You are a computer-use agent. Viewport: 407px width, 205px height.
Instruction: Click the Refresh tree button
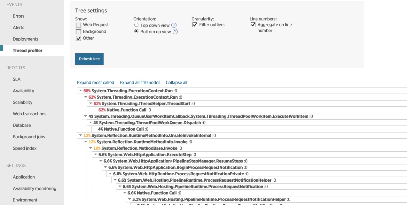point(89,59)
